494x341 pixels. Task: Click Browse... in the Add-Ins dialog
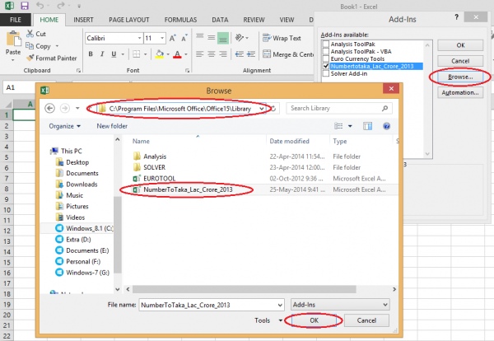(460, 77)
